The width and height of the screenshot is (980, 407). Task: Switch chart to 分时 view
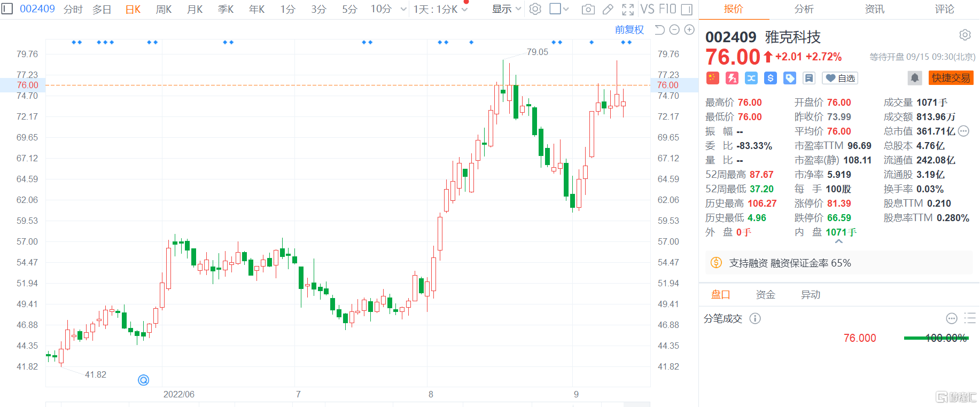coord(73,9)
